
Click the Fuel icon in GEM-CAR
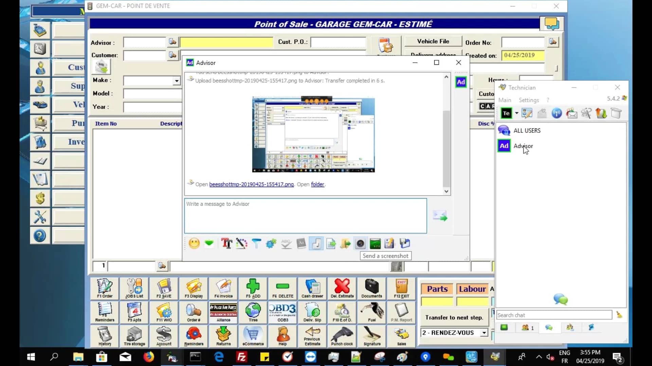(x=372, y=312)
